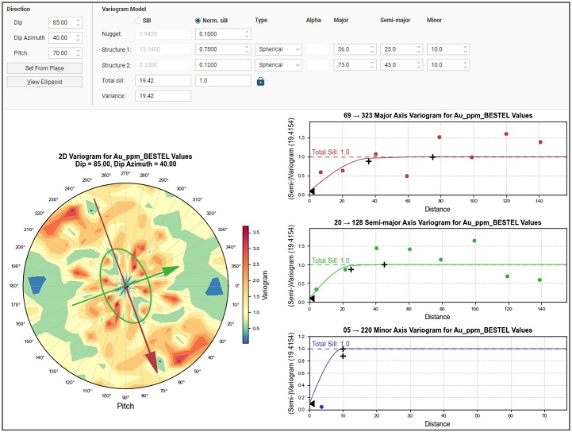Click the structure 2 range cross on the major axis plot
The height and width of the screenshot is (432, 572).
click(x=432, y=157)
